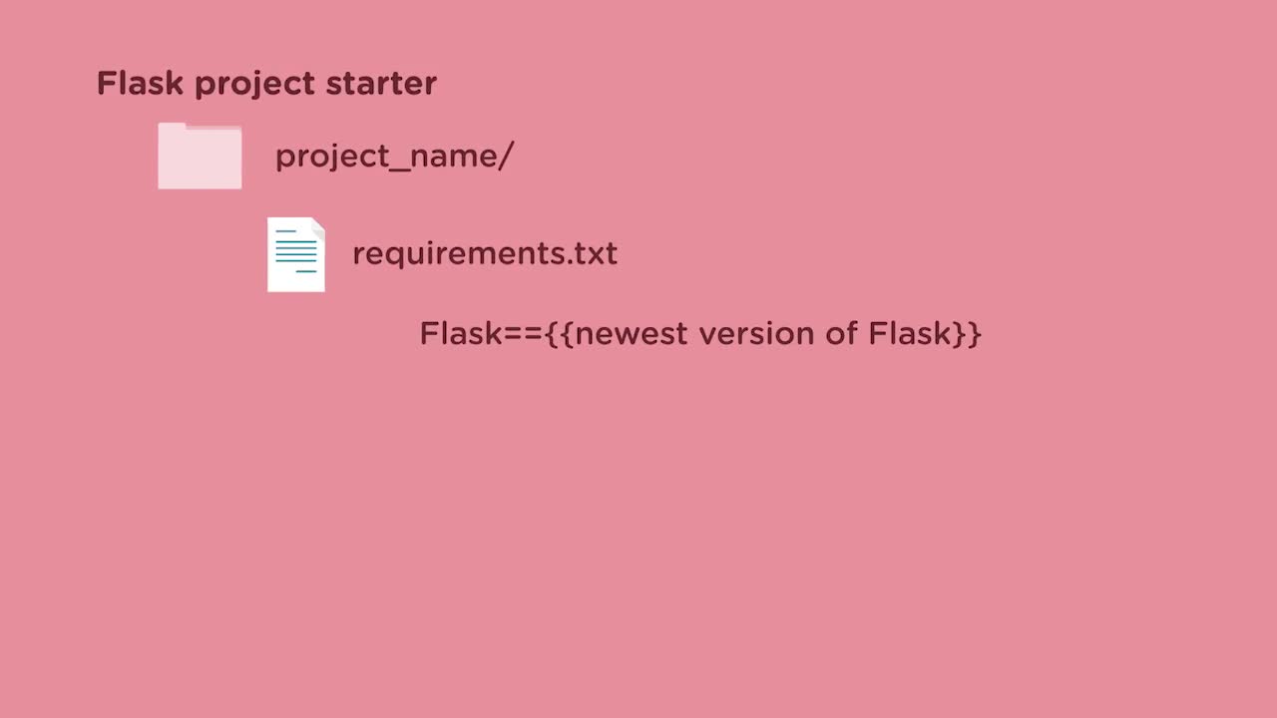Screen dimensions: 1277x718
Task: Click the requirements.txt document icon
Action: (296, 254)
